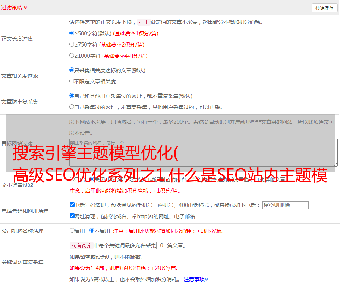Select the ≥500字符 default length option
Image resolution: width=340 pixels, height=286 pixels.
72,33
